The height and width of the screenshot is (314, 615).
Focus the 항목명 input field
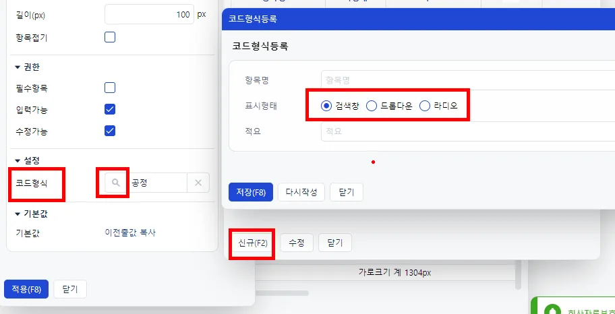467,80
